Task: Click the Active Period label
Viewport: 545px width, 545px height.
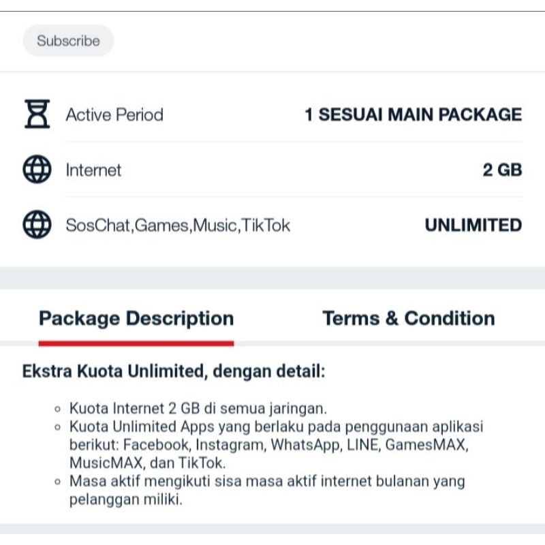Action: pos(114,114)
